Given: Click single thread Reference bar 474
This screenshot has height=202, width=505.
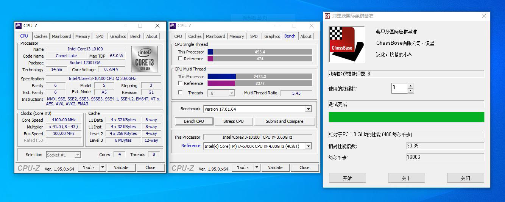Looking at the screenshot, I should pos(260,59).
